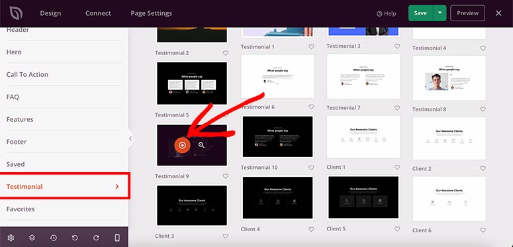Favorite Testimonial 2 with heart icon

[x=226, y=53]
